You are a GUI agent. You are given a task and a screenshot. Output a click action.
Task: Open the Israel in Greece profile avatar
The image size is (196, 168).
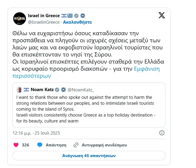click(20, 18)
